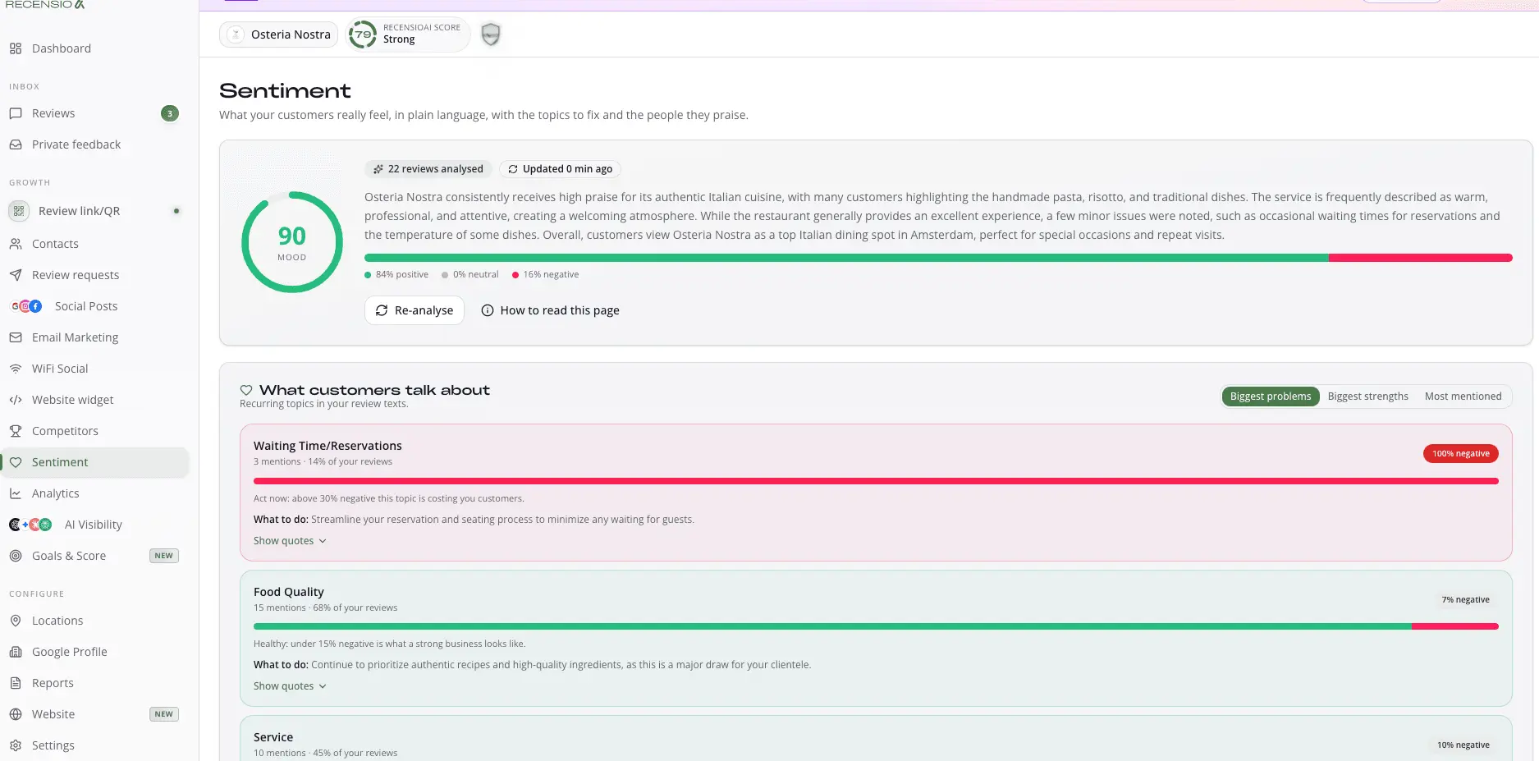Expand quotes for Food Quality
Viewport: 1539px width, 761px height.
(x=290, y=686)
